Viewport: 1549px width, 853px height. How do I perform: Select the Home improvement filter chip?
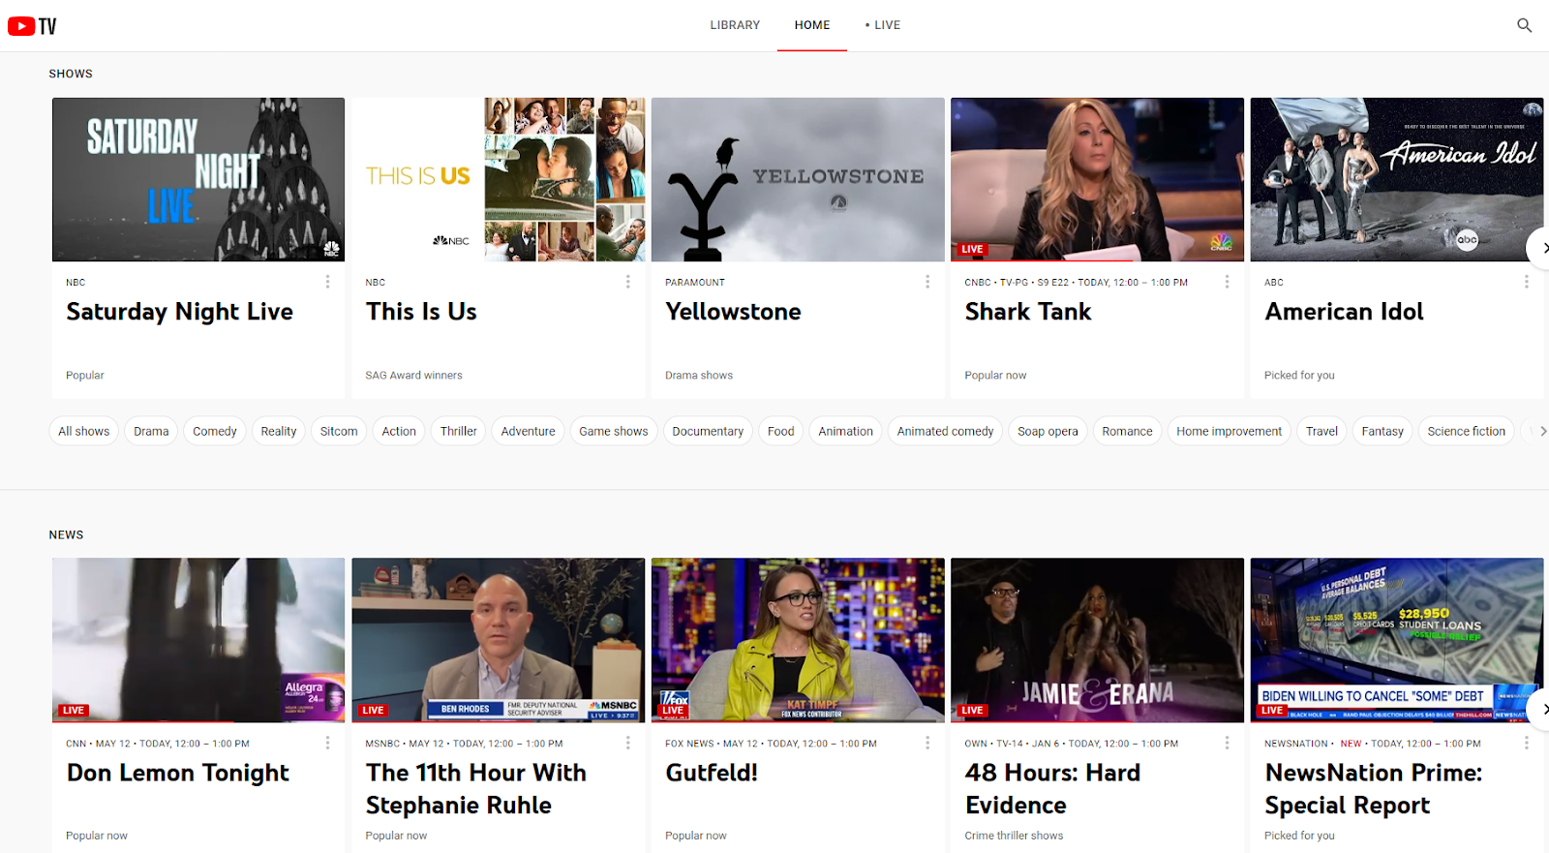tap(1230, 431)
